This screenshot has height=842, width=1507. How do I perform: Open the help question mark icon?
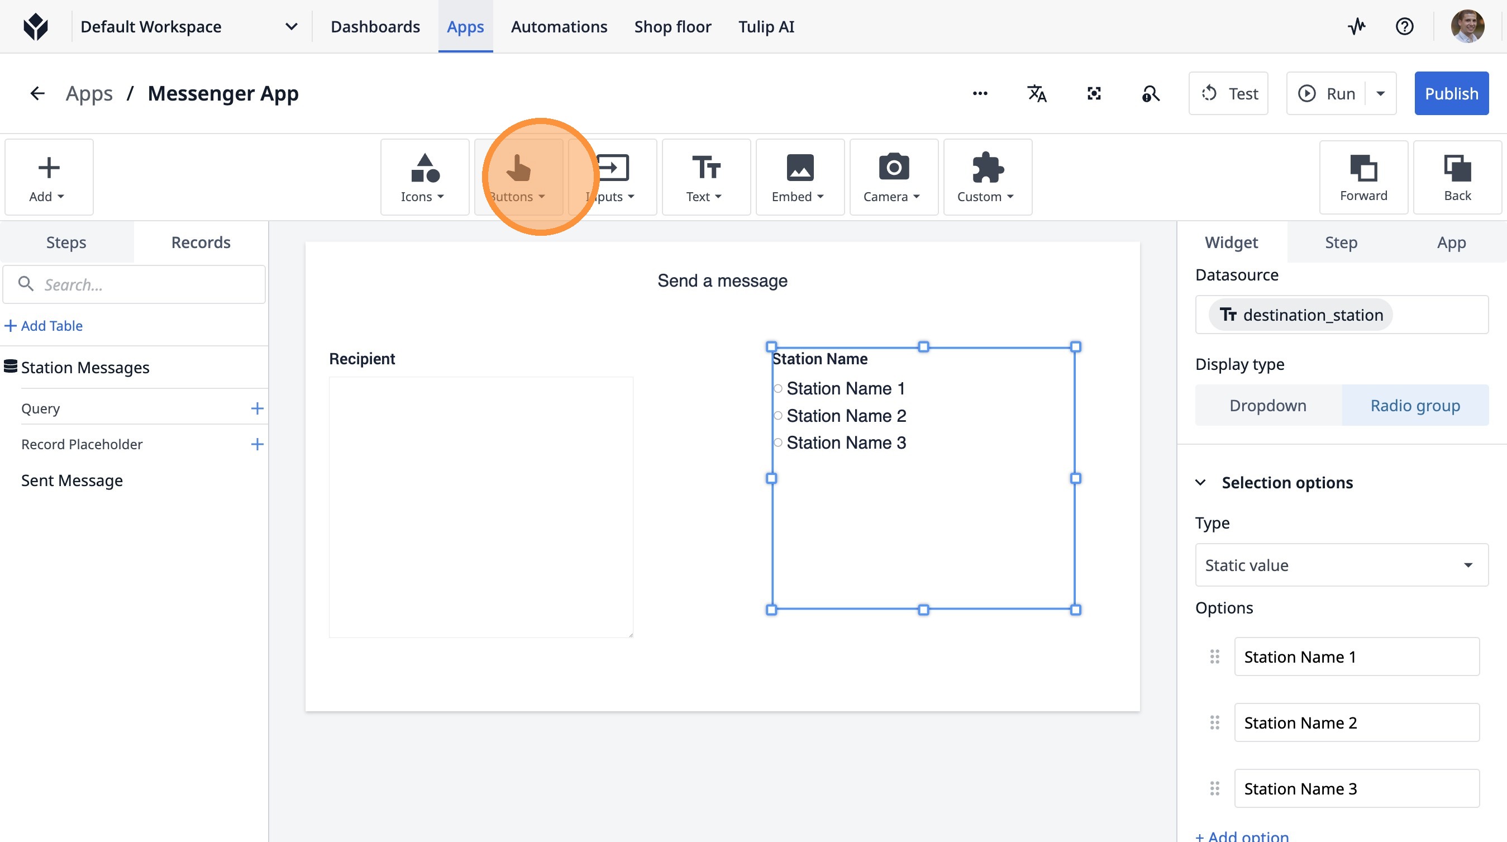point(1404,26)
